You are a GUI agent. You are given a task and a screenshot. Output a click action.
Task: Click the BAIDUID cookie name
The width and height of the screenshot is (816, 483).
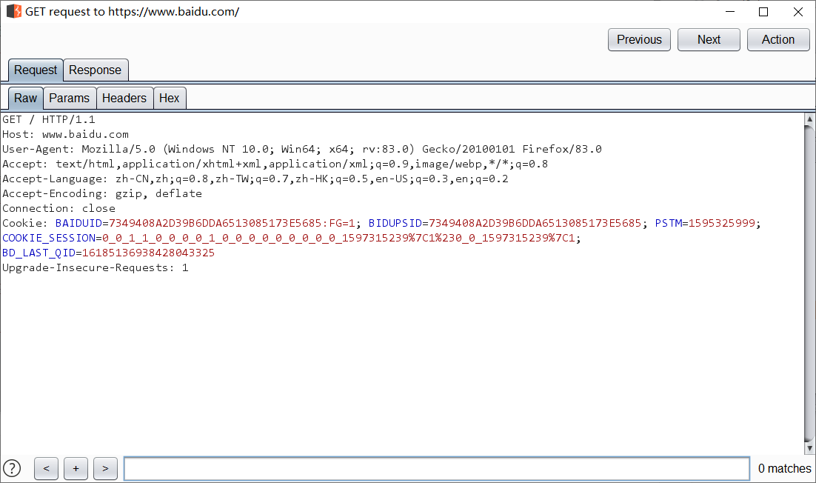pos(78,223)
